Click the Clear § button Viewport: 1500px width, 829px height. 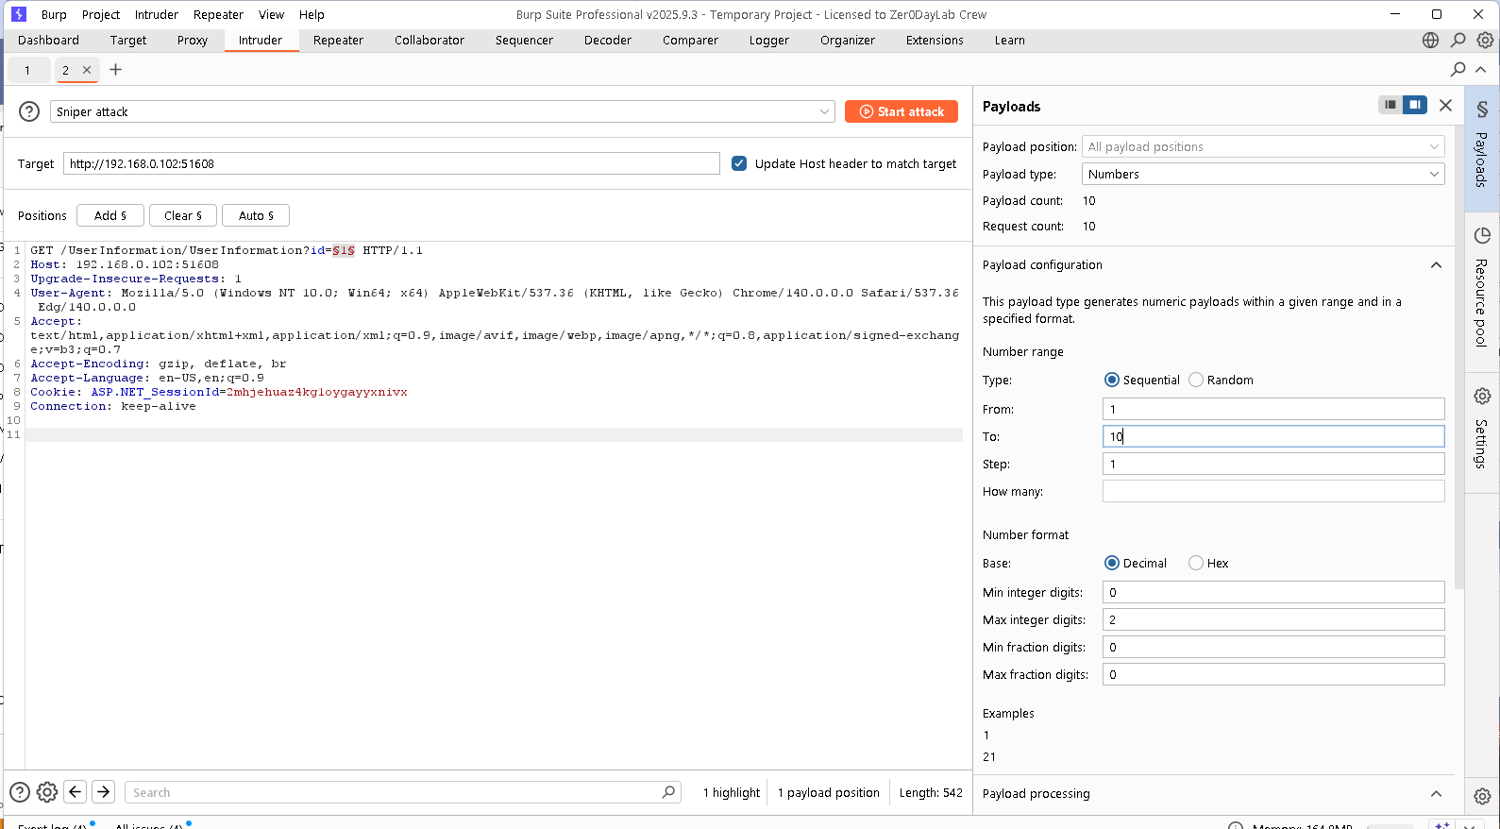183,215
